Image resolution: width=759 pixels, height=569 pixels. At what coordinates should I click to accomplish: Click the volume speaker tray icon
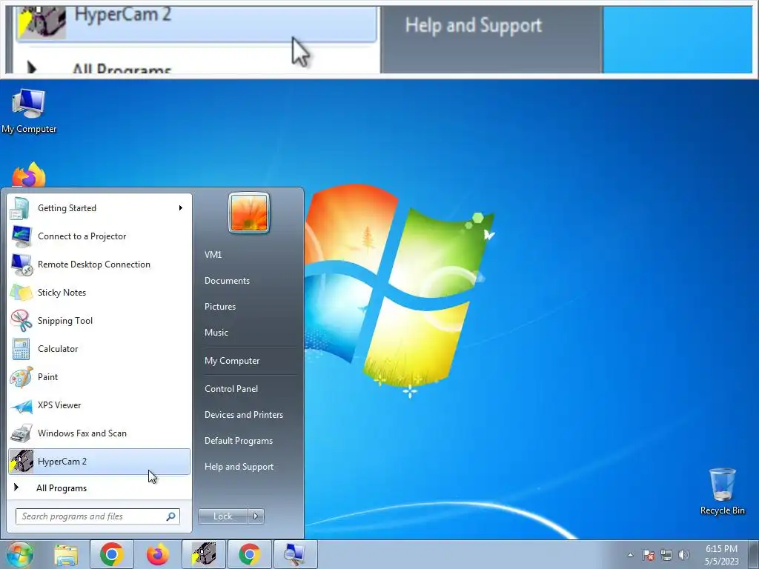pyautogui.click(x=684, y=555)
